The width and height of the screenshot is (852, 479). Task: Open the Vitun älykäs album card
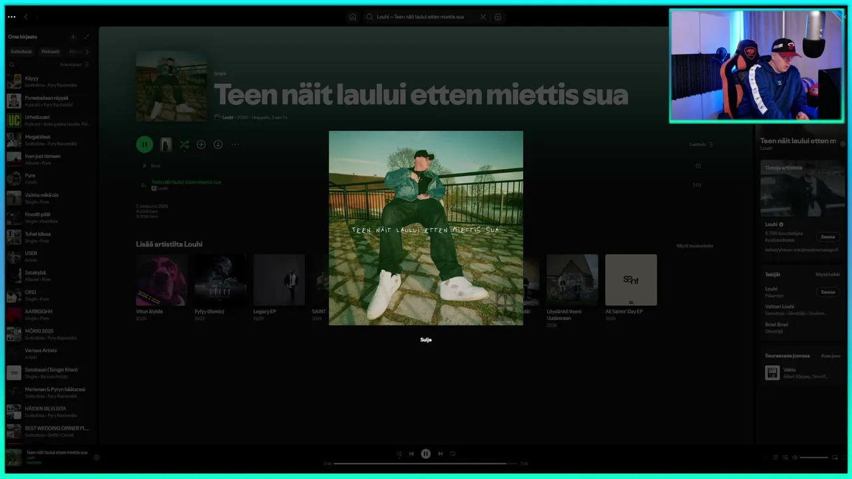click(x=162, y=288)
